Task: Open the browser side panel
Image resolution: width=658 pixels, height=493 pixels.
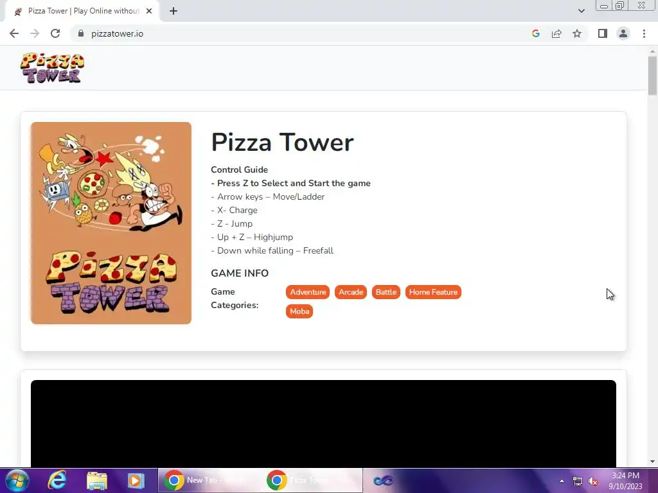Action: click(603, 33)
